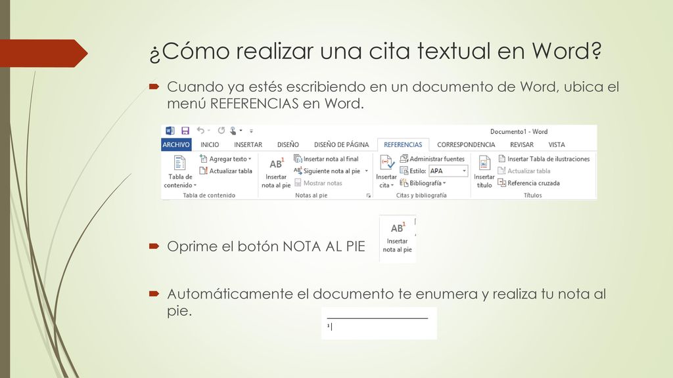This screenshot has width=673, height=378.
Task: Click the Touch/Mouse mode icon
Action: point(233,131)
